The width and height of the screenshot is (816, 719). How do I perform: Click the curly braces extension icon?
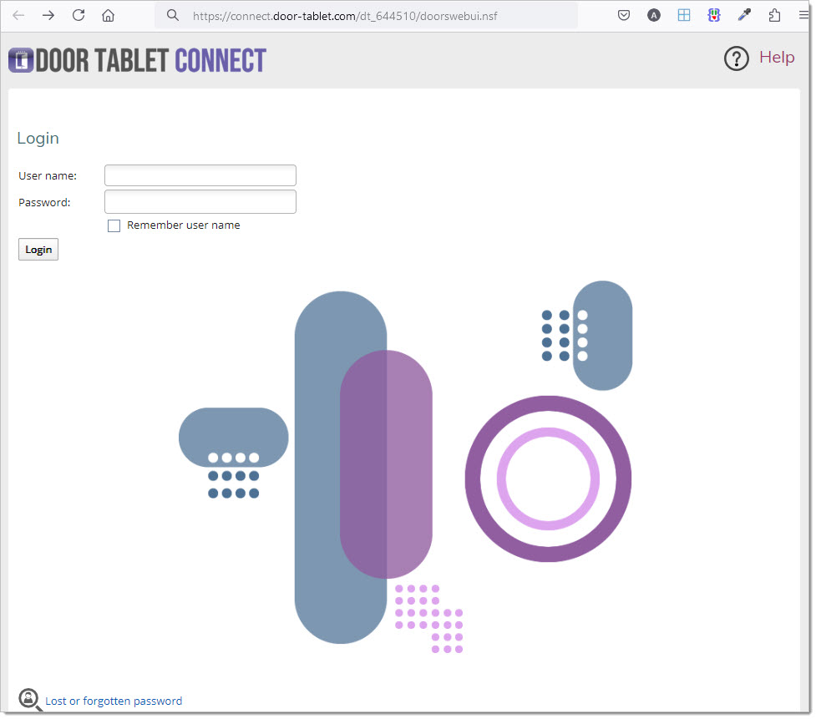click(x=714, y=16)
